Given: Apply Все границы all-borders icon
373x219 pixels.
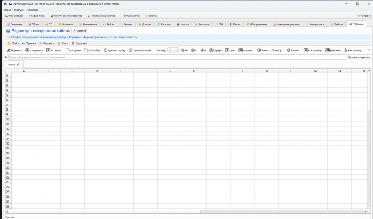Looking at the screenshot, I should 305,50.
